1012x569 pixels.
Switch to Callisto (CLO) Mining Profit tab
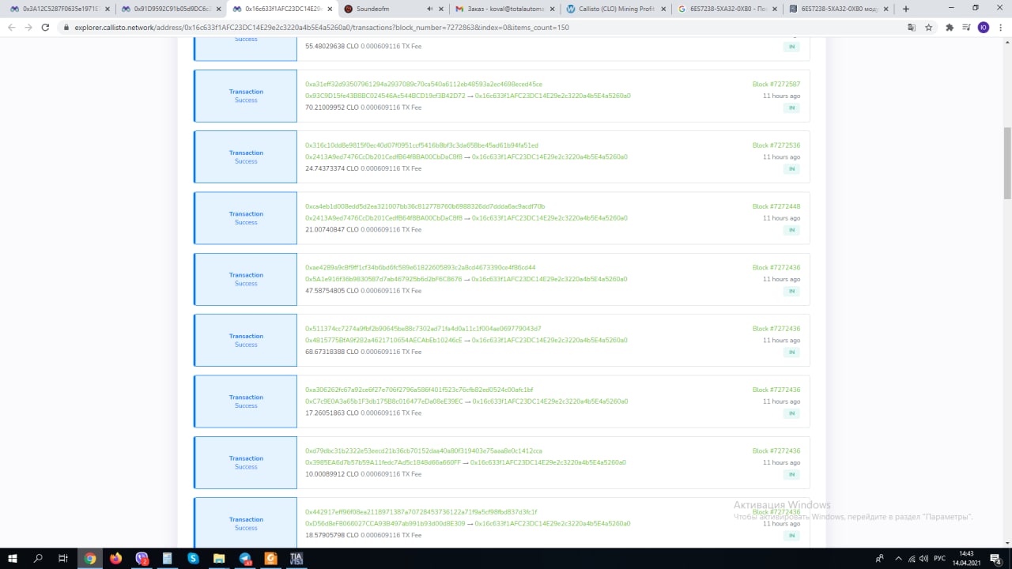point(617,9)
